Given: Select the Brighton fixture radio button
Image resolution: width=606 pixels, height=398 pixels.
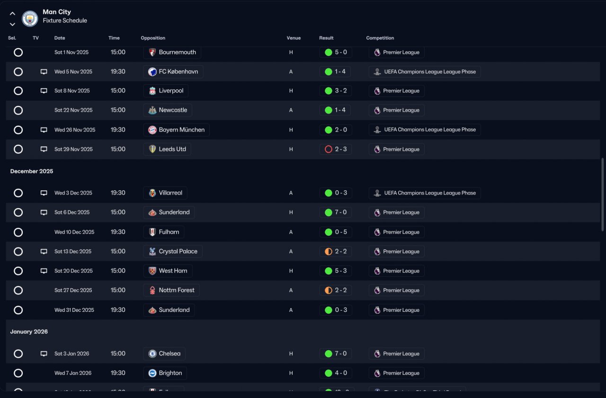Looking at the screenshot, I should (x=18, y=373).
